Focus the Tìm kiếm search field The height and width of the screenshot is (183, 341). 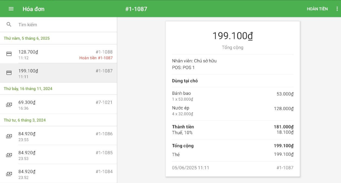coord(64,25)
